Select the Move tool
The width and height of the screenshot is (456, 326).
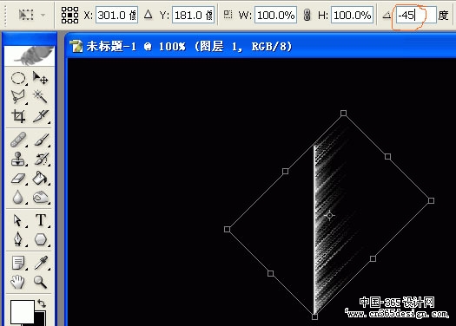tap(40, 78)
